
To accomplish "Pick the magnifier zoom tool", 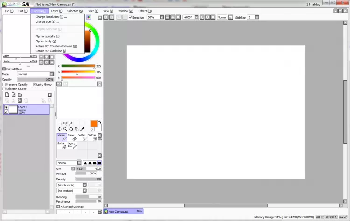I will 65,129.
